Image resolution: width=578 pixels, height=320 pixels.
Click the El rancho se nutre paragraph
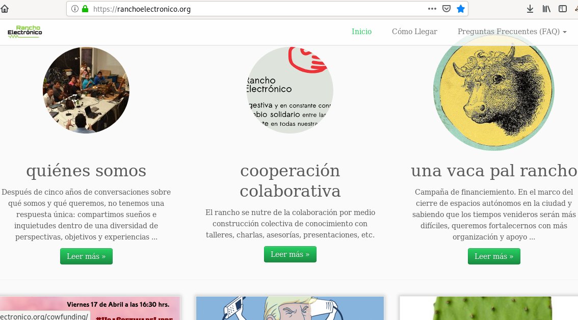(x=290, y=223)
